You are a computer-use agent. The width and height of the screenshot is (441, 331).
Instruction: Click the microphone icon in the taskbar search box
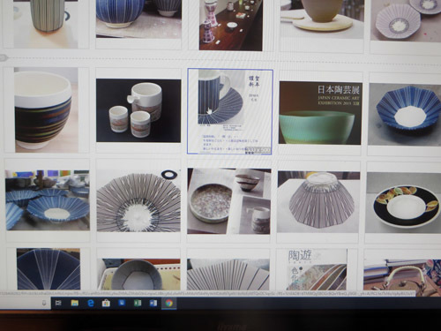[44, 303]
